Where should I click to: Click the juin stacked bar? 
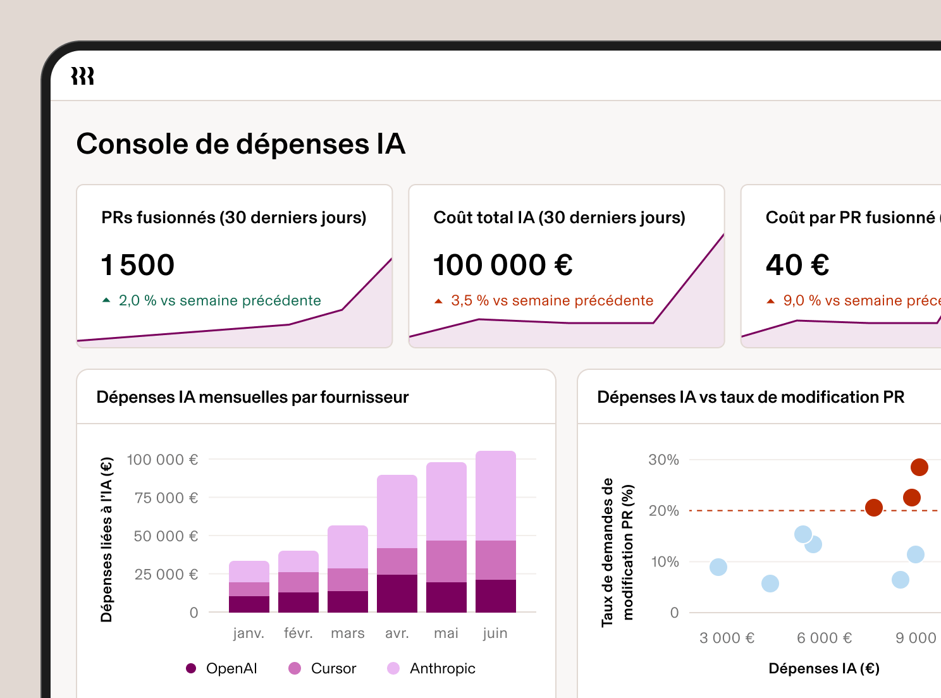click(x=496, y=532)
